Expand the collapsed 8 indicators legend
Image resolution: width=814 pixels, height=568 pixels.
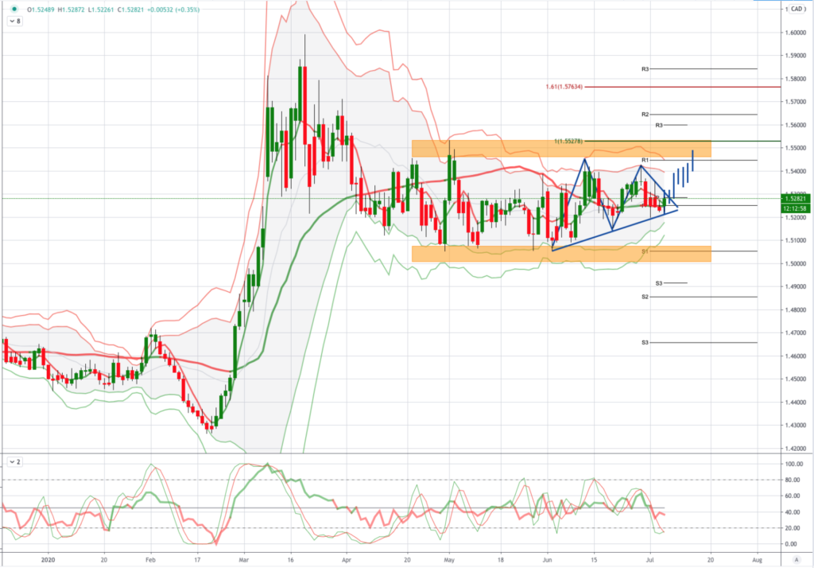tap(15, 22)
